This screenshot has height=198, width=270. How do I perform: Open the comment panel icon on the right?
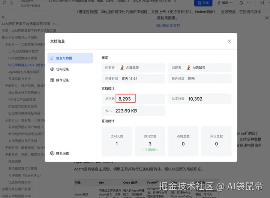[267, 17]
